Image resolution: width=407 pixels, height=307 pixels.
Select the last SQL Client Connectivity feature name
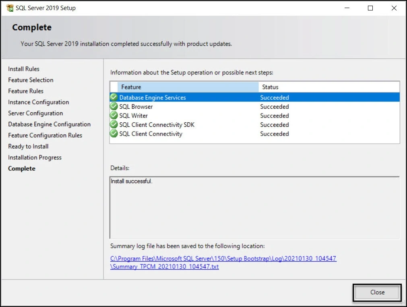151,134
